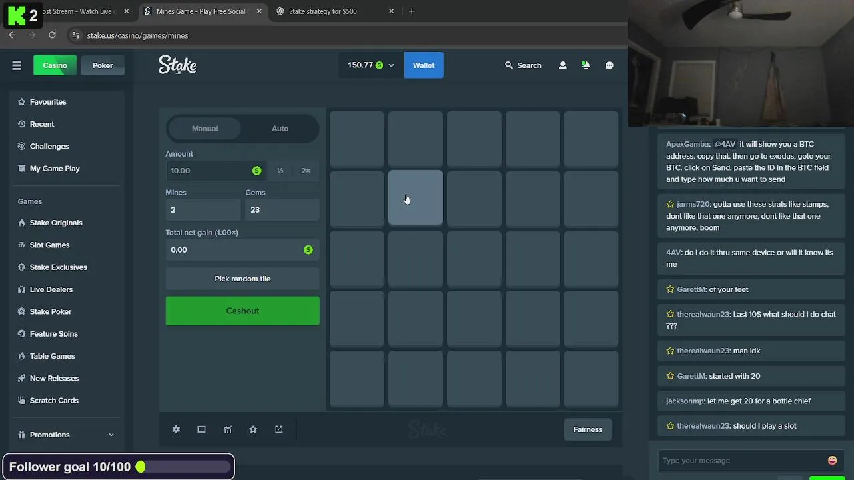854x480 pixels.
Task: Click the Search magnifier button
Action: coord(523,65)
